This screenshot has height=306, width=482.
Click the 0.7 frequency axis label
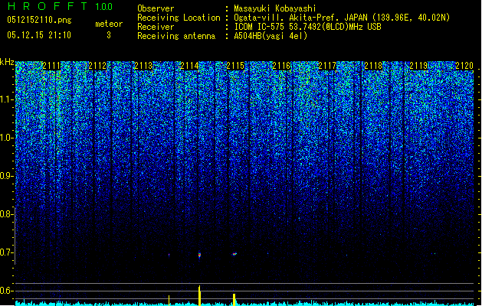coord(7,252)
